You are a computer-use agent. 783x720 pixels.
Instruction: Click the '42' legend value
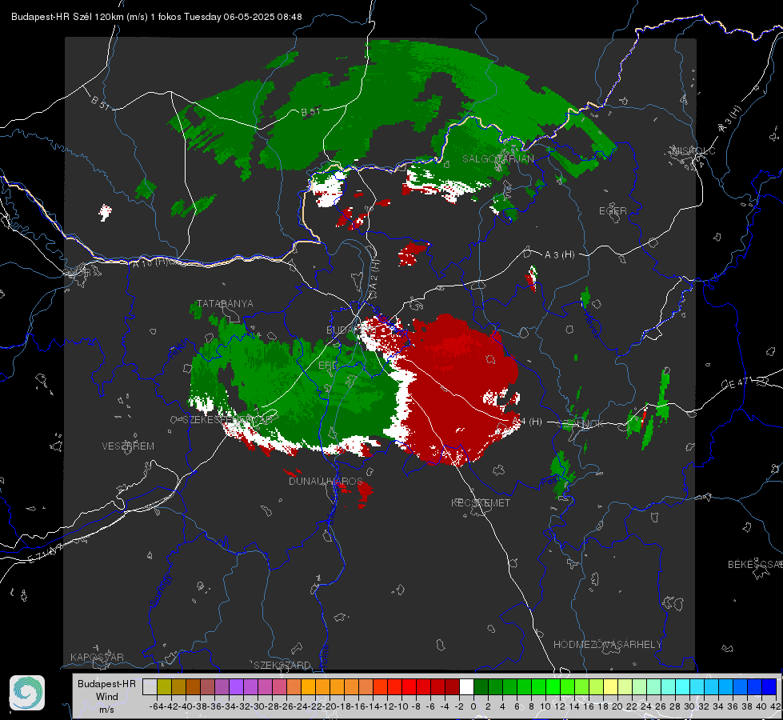[776, 706]
